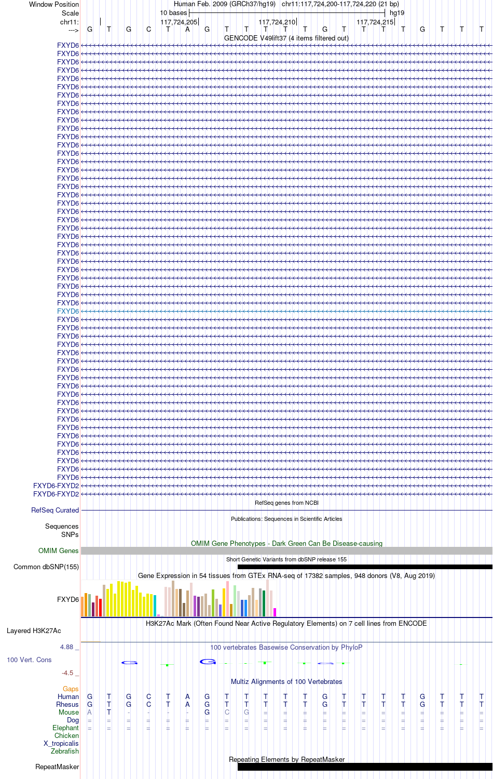
Task: Click the 'Common dbSNP(155)' track label
Action: click(x=46, y=567)
